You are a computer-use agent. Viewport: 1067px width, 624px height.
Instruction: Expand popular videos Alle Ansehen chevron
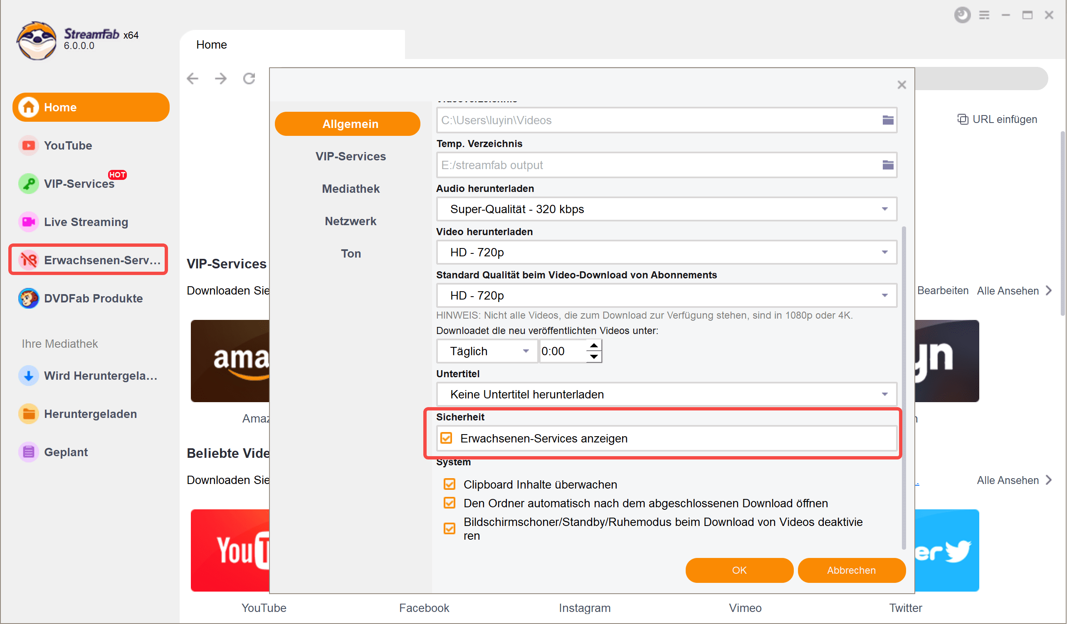[1048, 480]
